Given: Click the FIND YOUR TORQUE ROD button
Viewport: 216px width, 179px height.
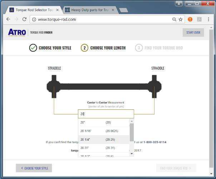Looking at the screenshot, I should (176, 168).
